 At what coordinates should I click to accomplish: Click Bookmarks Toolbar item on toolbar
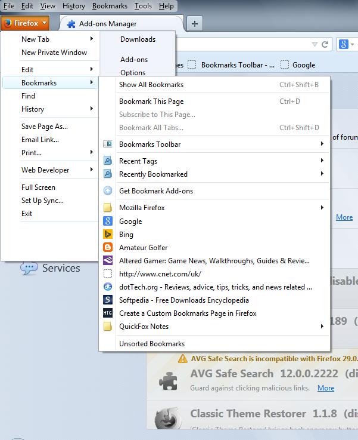(x=231, y=65)
